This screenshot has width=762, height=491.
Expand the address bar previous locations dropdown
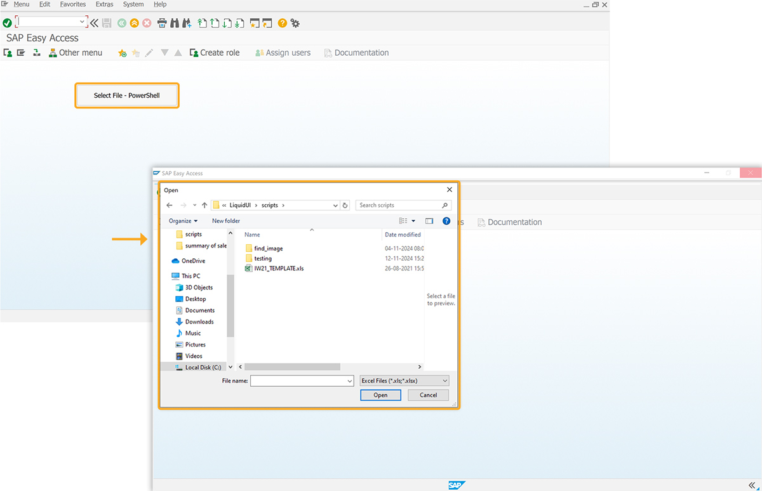(336, 206)
